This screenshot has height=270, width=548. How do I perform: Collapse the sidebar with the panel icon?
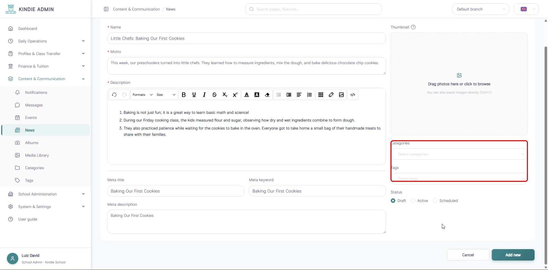pyautogui.click(x=106, y=9)
